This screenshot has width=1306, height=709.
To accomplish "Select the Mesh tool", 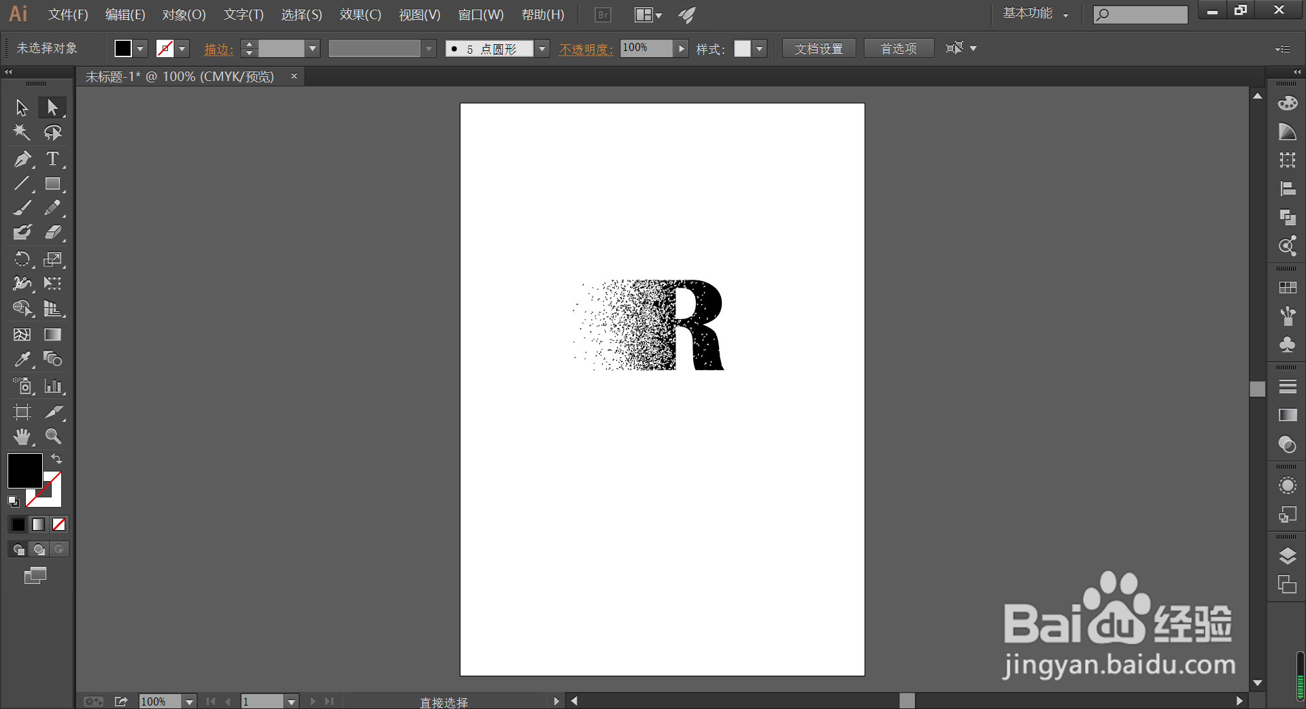I will tap(22, 334).
